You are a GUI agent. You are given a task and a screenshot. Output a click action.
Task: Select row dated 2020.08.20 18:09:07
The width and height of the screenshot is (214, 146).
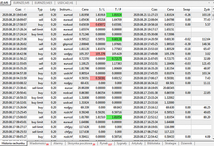point(106,20)
